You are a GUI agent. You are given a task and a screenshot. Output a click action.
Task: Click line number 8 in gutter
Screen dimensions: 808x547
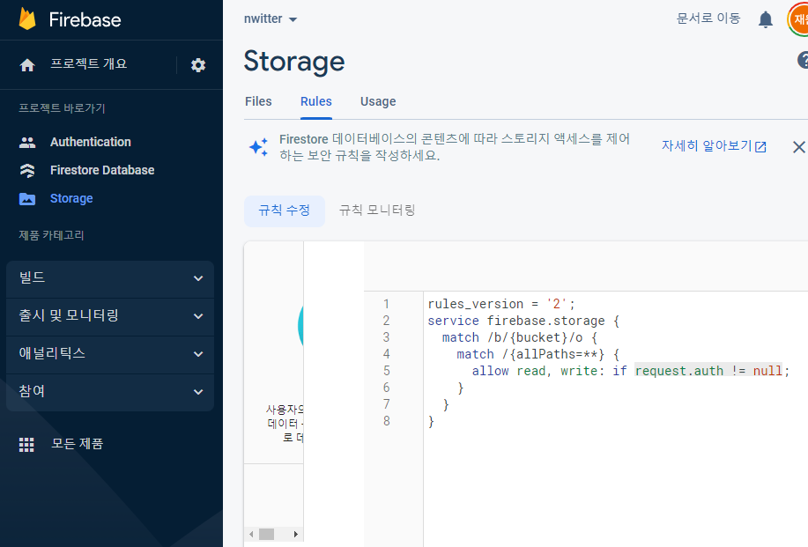pyautogui.click(x=387, y=421)
